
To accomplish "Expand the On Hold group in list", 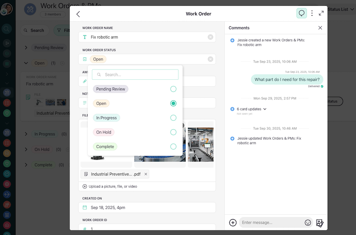I will [26, 149].
